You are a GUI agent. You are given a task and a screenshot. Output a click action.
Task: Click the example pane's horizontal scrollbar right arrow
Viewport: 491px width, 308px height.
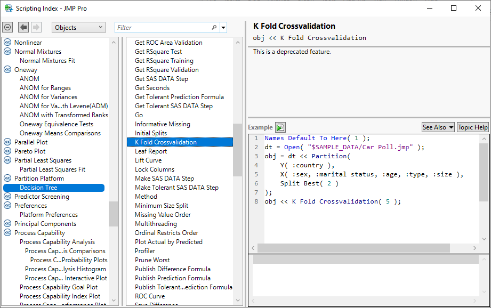474,247
